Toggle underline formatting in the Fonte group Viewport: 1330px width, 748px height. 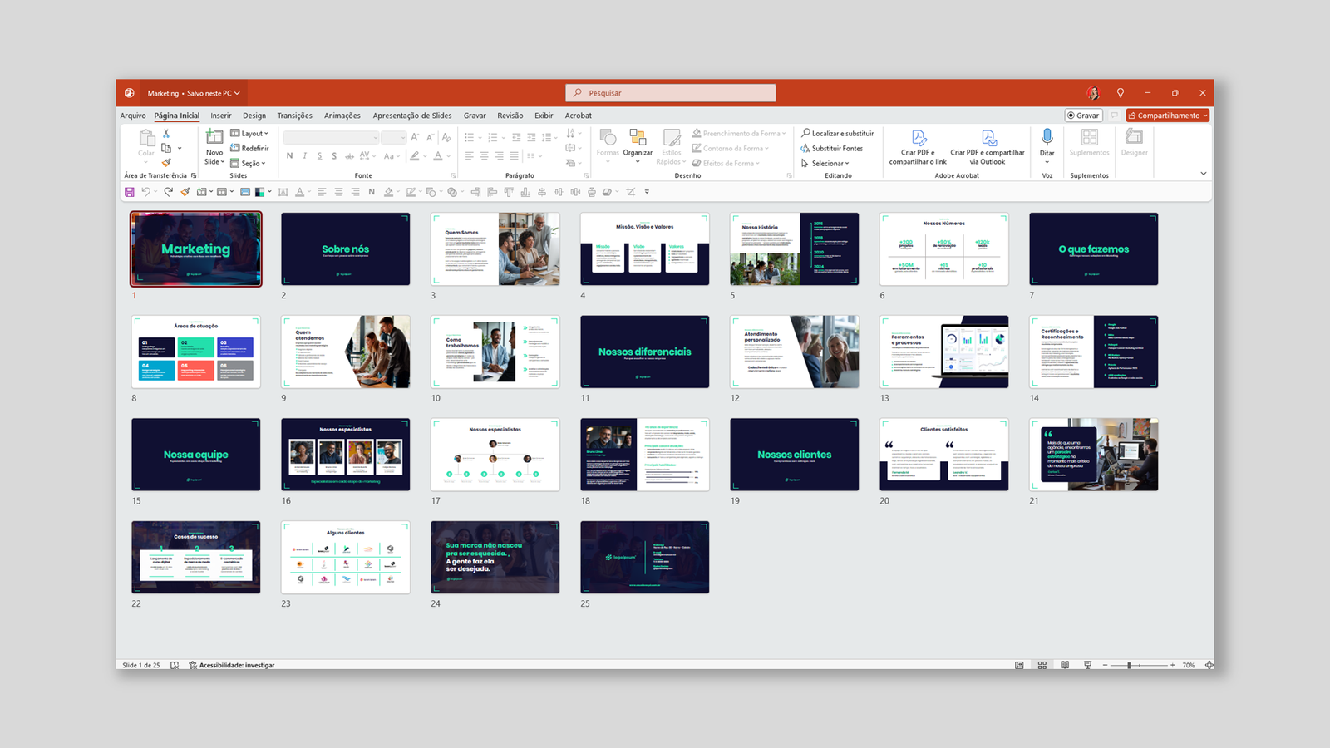[319, 155]
